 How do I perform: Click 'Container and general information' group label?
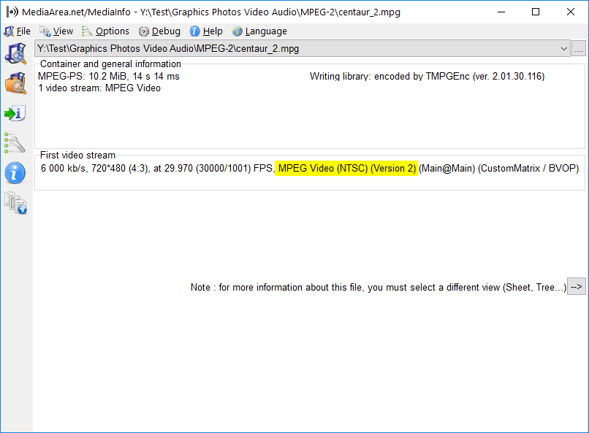click(x=110, y=64)
